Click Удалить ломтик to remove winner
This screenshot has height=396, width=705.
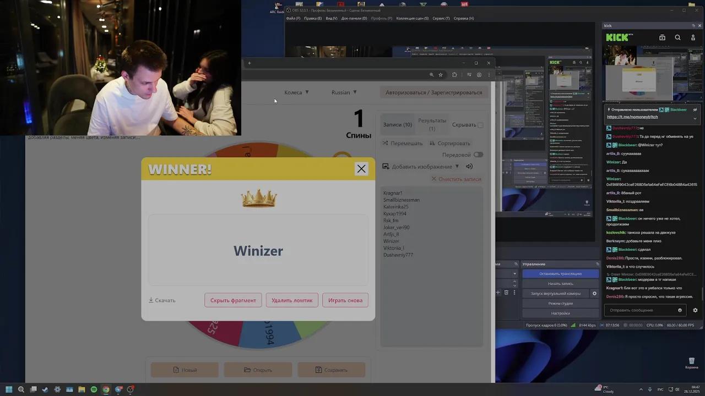292,300
